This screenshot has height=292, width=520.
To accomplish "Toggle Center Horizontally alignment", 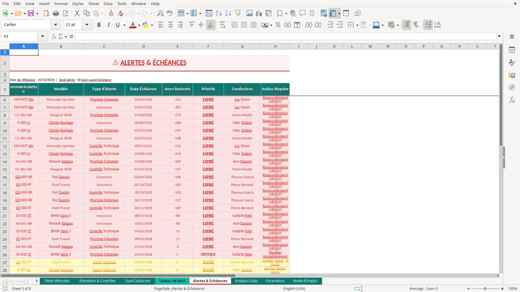I will (170, 25).
